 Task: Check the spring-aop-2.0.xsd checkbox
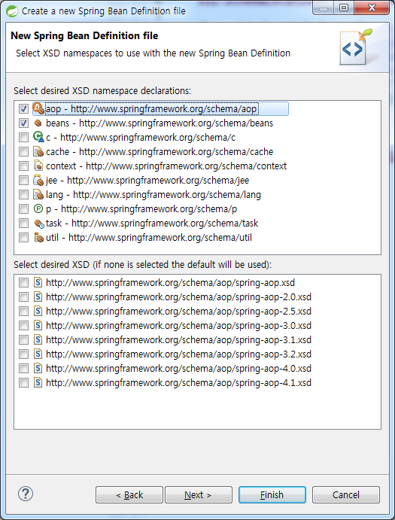23,296
